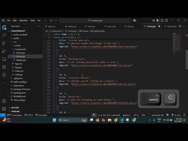The image size is (188, 141).
Task: Change the UTF-8 encoding setting
Action: [136, 115]
